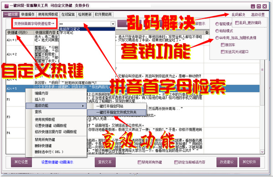
Task: Click the 改进建议 button
Action: click(x=227, y=162)
